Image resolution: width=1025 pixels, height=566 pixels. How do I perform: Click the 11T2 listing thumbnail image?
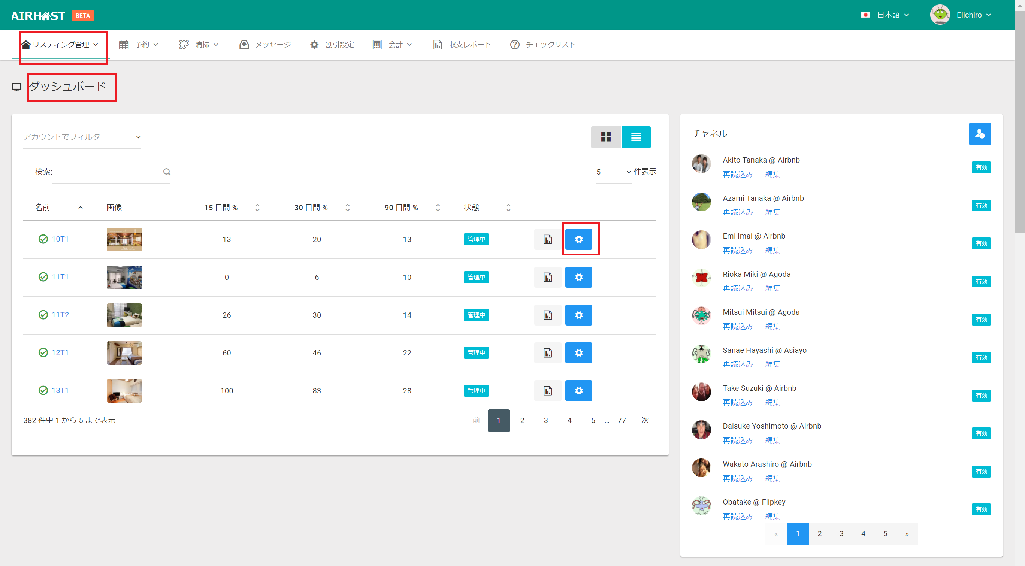click(x=124, y=315)
